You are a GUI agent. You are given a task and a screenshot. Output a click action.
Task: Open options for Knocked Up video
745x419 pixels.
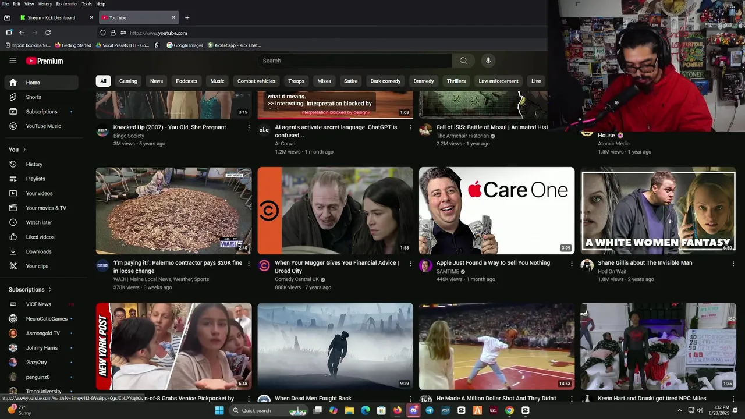pos(249,127)
